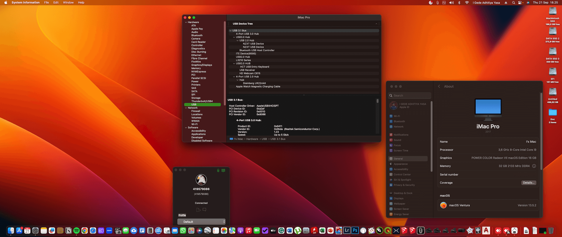Open Apple ID account in Settings sidebar
The image size is (562, 237).
(409, 106)
